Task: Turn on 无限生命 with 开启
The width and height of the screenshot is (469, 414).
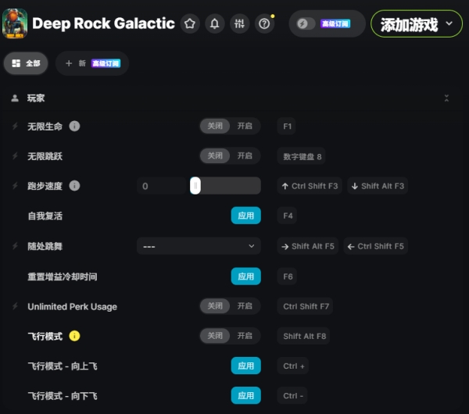Action: pos(245,126)
